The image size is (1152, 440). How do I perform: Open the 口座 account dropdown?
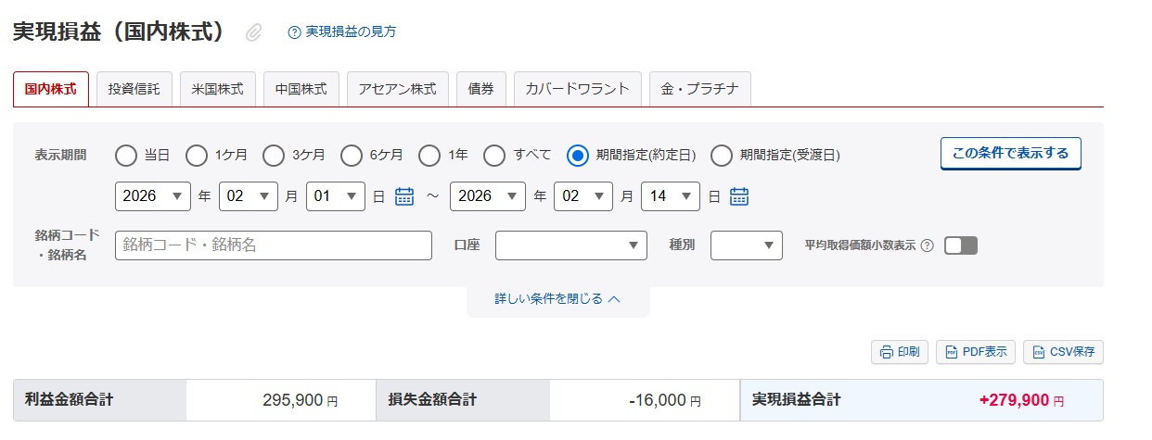[570, 245]
